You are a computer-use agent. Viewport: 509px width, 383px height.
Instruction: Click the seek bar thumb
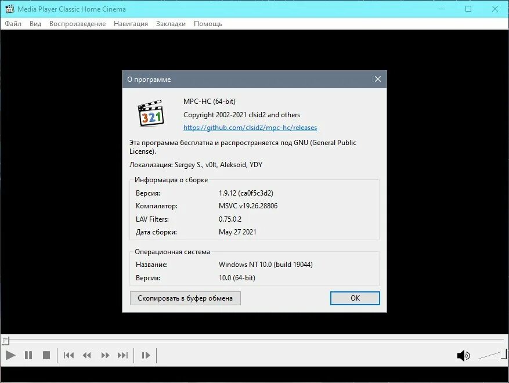coord(6,341)
